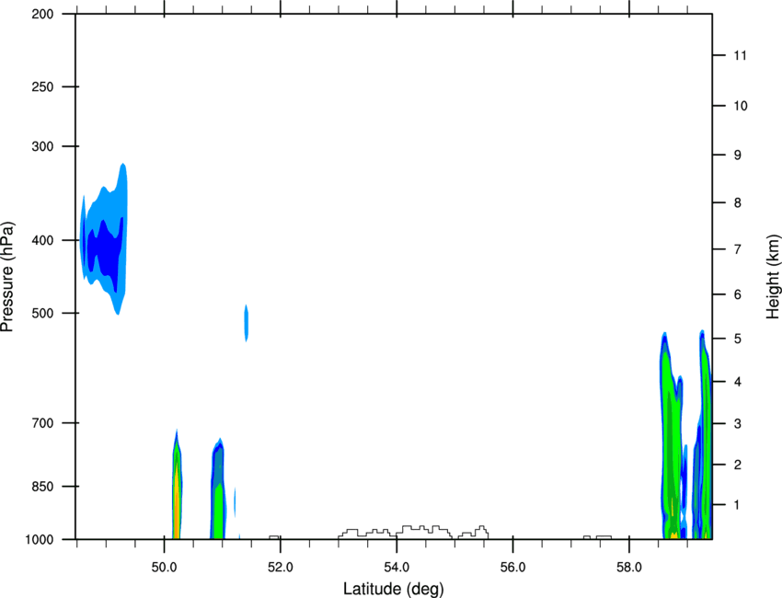Click the 4 km height label
Viewport: 782px width, 598px height.
737,382
